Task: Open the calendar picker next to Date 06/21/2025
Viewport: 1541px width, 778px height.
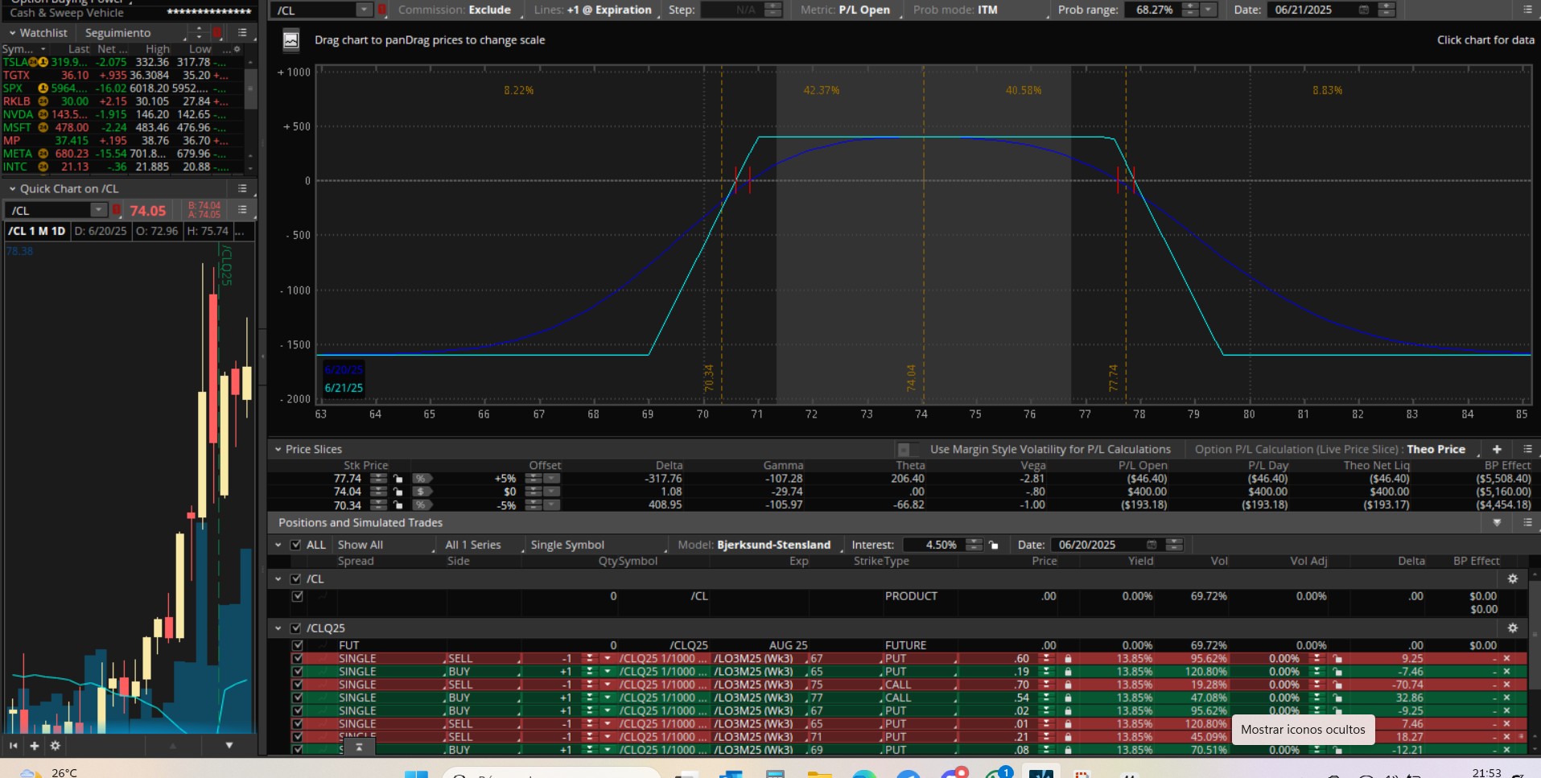Action: [1363, 10]
